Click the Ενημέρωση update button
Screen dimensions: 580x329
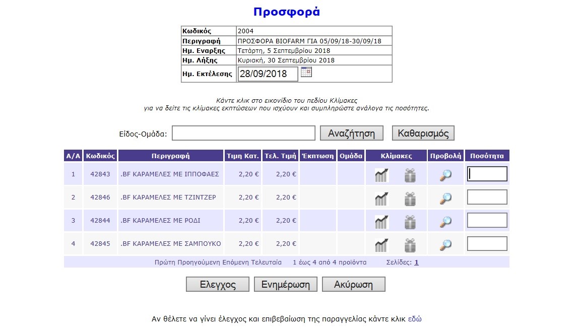tap(286, 284)
